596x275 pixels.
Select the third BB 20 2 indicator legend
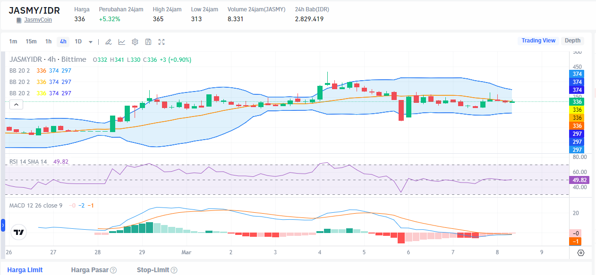pyautogui.click(x=19, y=93)
